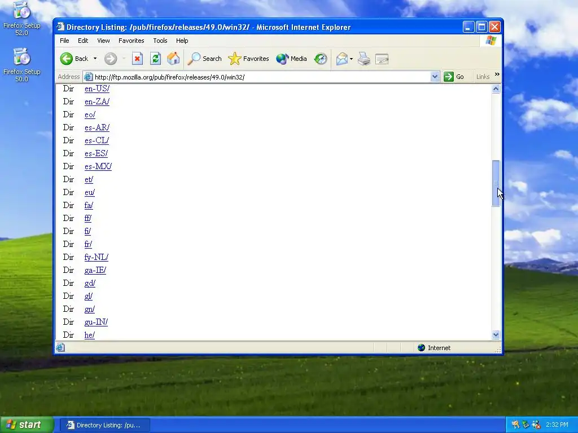Click Dir text beside es-MX/

(68, 166)
